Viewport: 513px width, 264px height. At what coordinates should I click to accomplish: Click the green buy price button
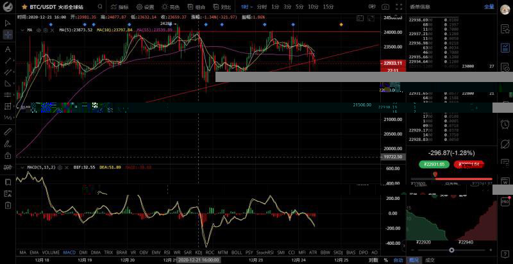coord(434,165)
